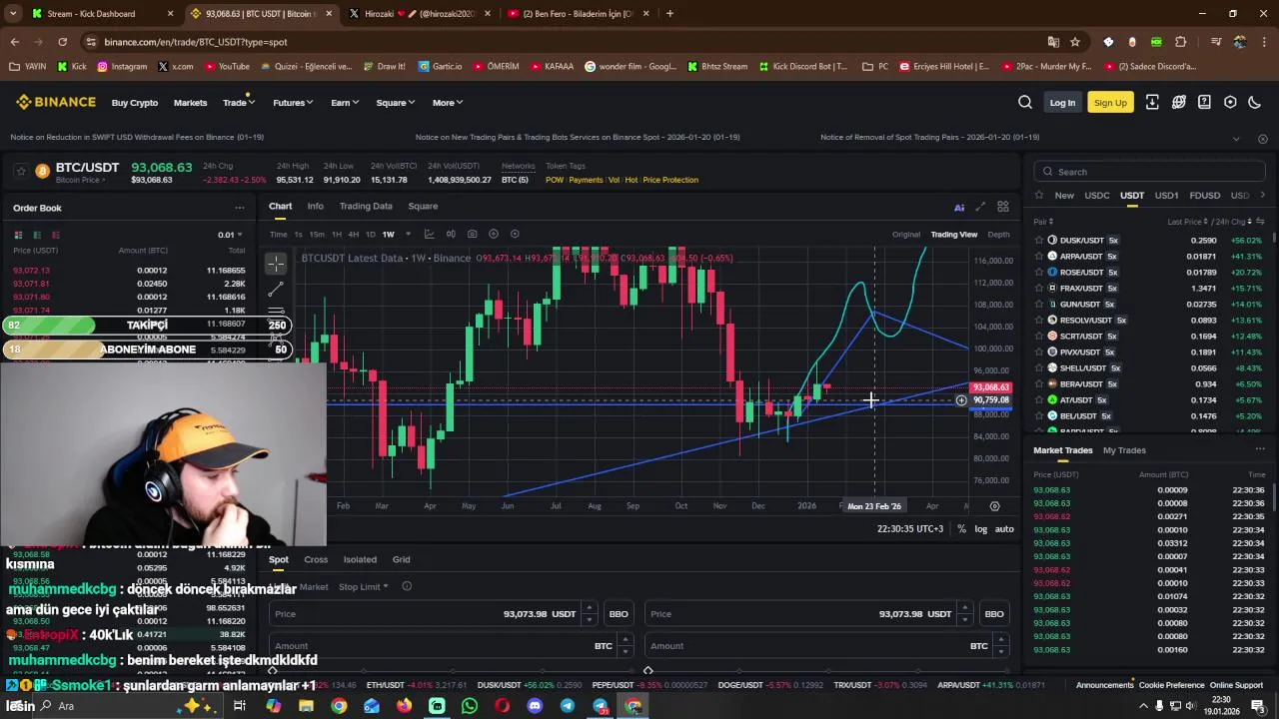Open the chart layout grid icon
The height and width of the screenshot is (719, 1279).
pyautogui.click(x=1002, y=207)
